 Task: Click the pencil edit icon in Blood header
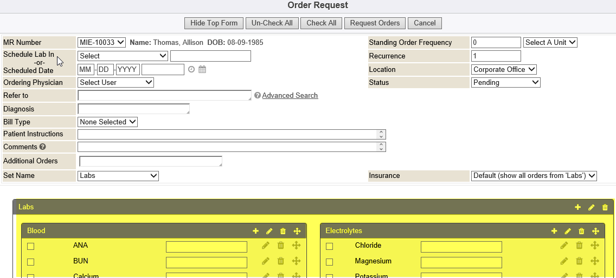point(269,231)
